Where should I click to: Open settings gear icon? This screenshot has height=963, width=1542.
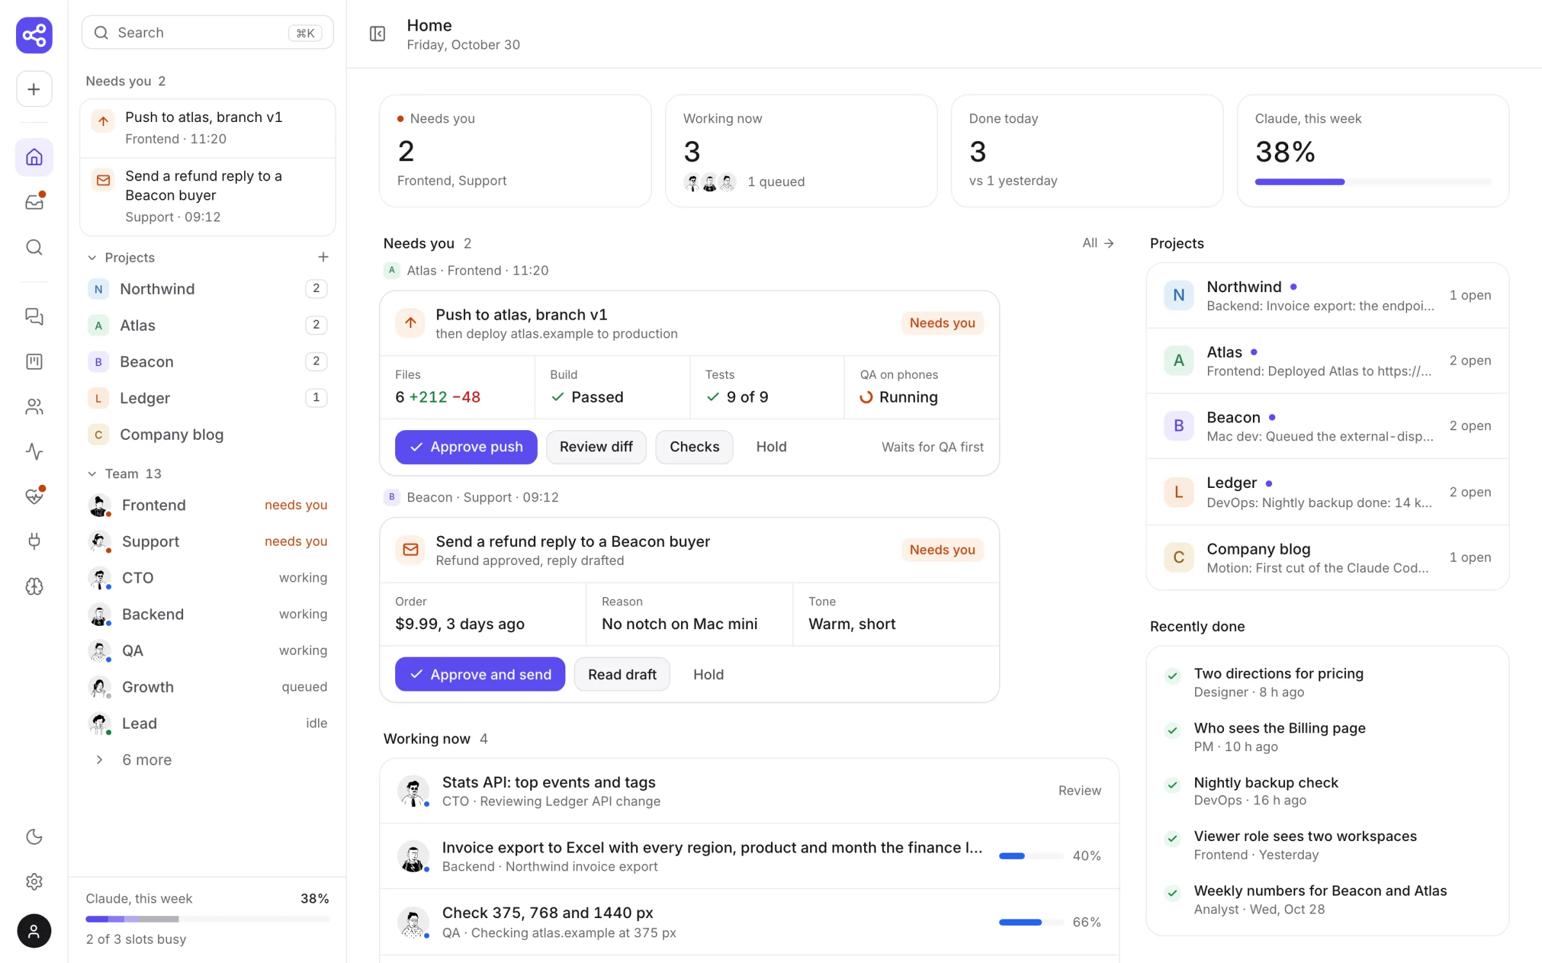click(x=34, y=881)
